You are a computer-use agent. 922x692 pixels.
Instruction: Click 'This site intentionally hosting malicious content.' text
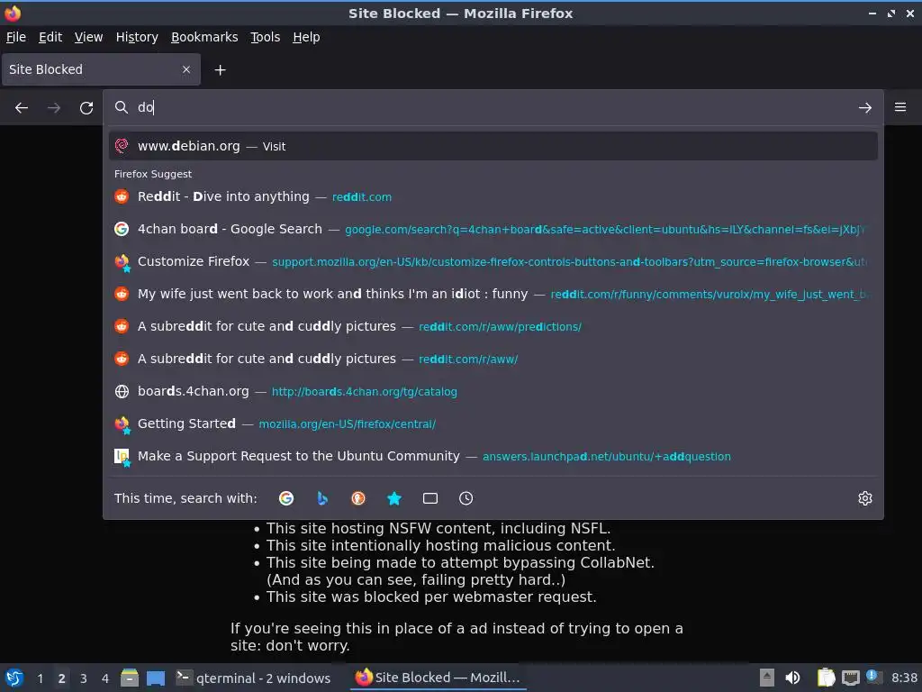tap(440, 545)
